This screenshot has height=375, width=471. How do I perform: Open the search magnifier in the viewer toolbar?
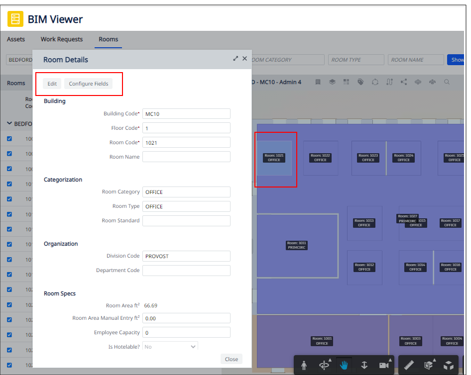(x=447, y=82)
